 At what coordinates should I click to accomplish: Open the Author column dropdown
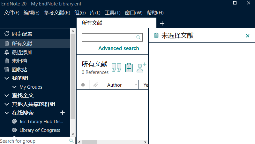coord(136,85)
